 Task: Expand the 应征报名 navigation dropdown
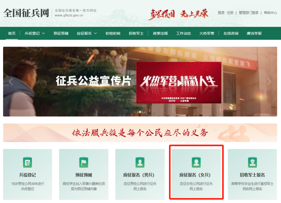point(87,33)
